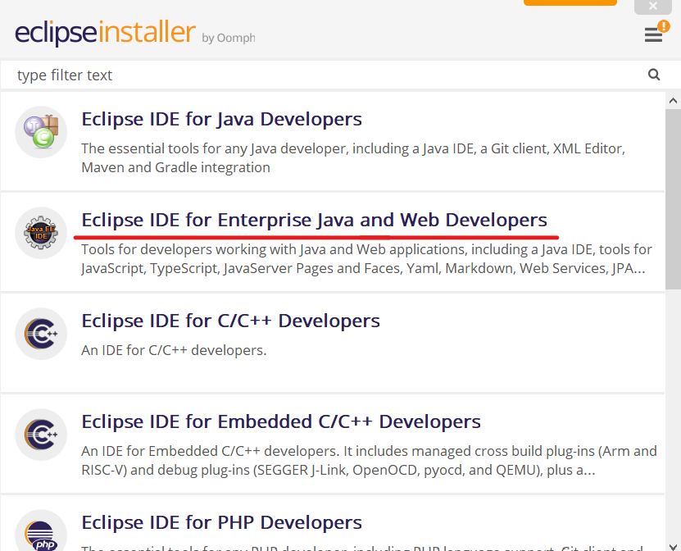Viewport: 681px width, 551px height.
Task: Click the eclipseinstaller logo
Action: coord(105,32)
